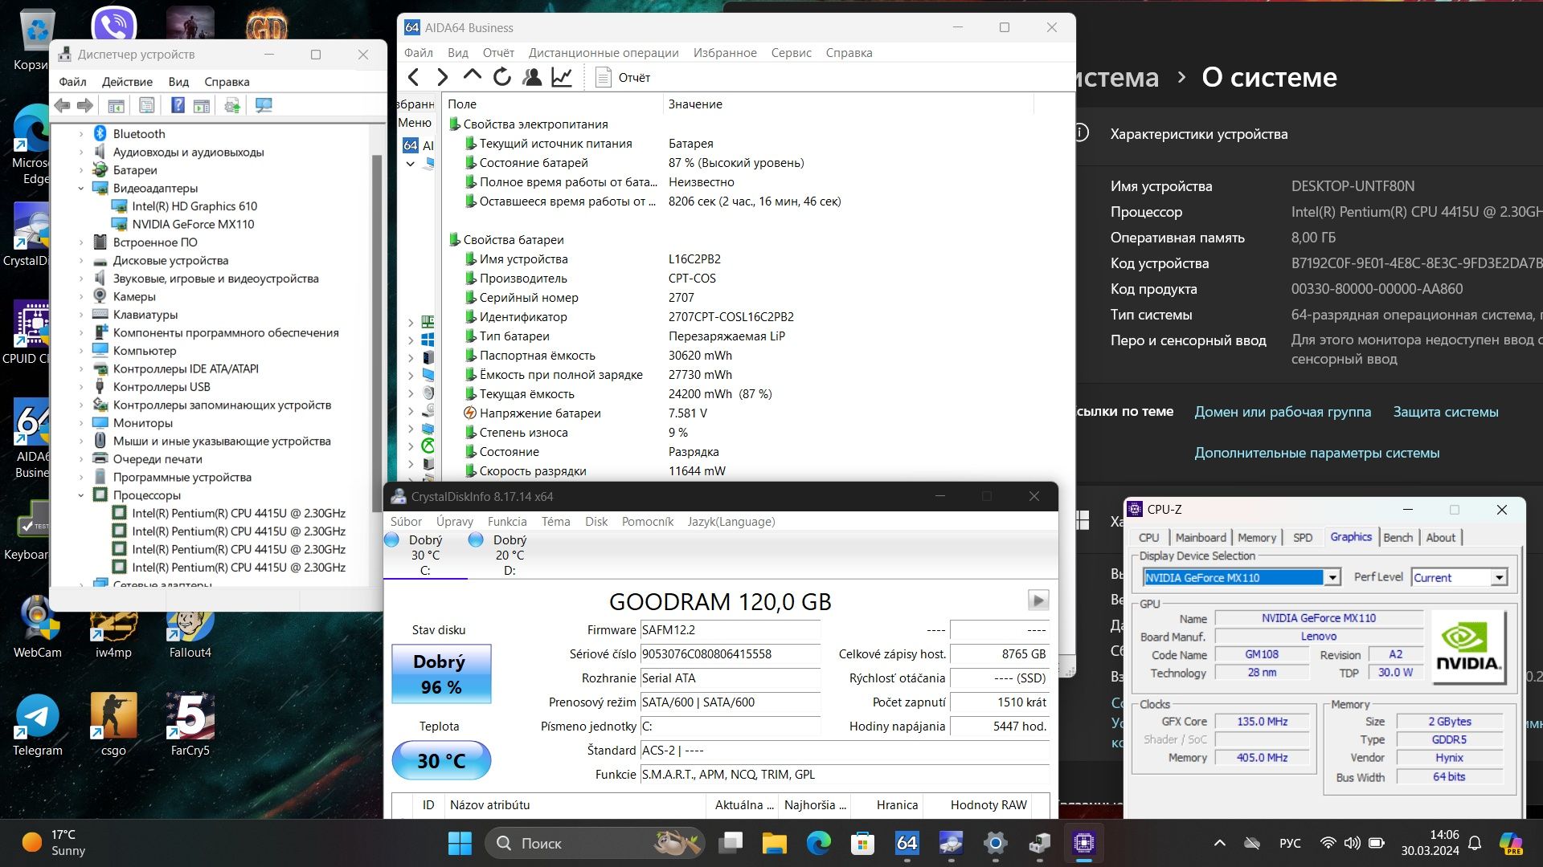The image size is (1543, 867).
Task: Click AIDA64 taskbar icon
Action: point(907,843)
